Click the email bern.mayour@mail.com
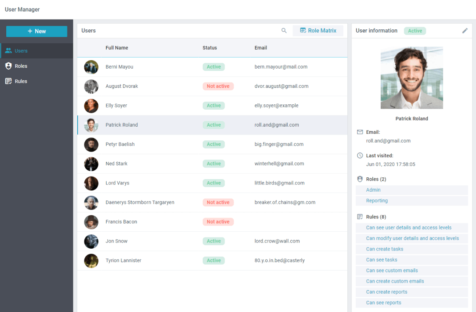Viewport: 476px width, 312px height. click(281, 67)
